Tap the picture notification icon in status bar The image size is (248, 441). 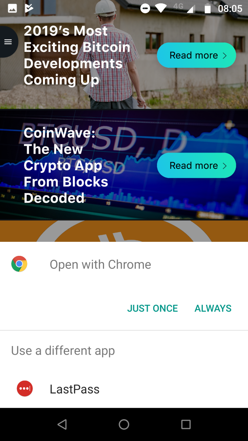pos(12,9)
